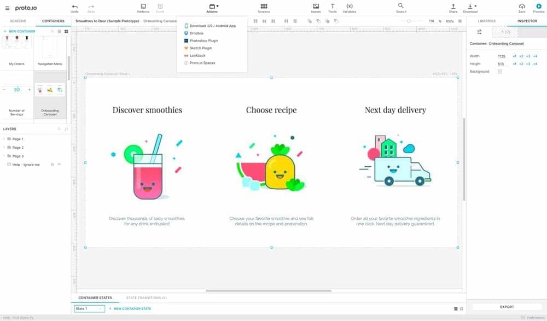Toggle the Background checkbox in the Inspector
Image resolution: width=547 pixels, height=321 pixels.
click(x=500, y=72)
